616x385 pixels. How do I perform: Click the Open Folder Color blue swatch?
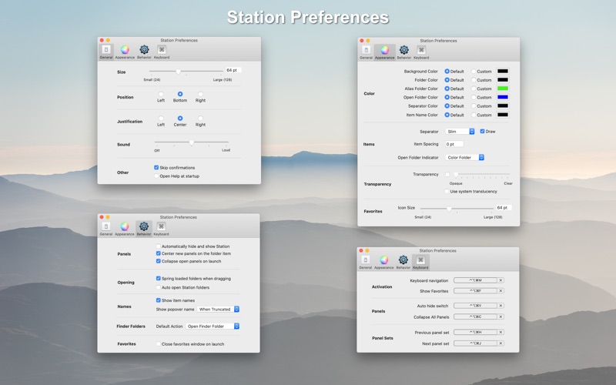[503, 97]
